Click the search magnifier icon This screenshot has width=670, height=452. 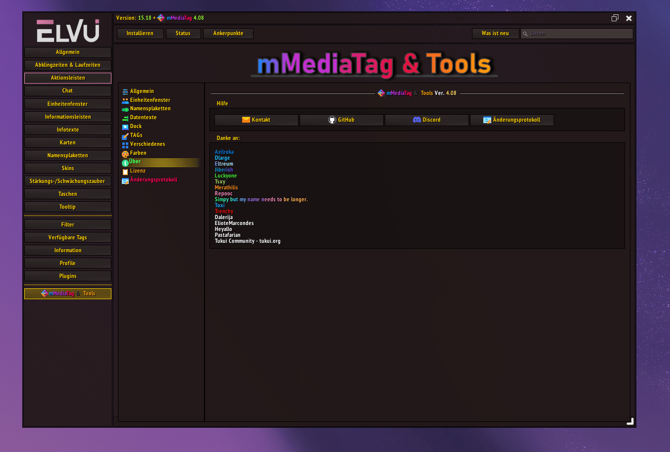pyautogui.click(x=525, y=34)
